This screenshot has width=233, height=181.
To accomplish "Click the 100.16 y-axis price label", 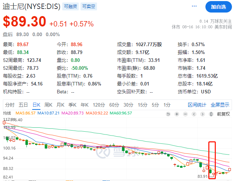I will 9,148.
